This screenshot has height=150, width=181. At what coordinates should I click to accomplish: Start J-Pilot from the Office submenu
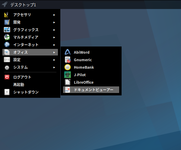pyautogui.click(x=91, y=75)
